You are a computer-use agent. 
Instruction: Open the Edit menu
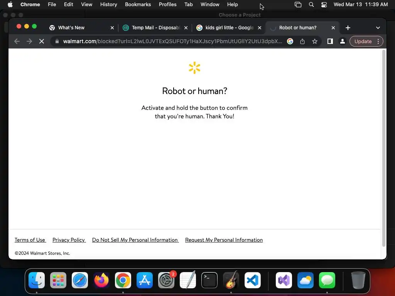pyautogui.click(x=68, y=4)
